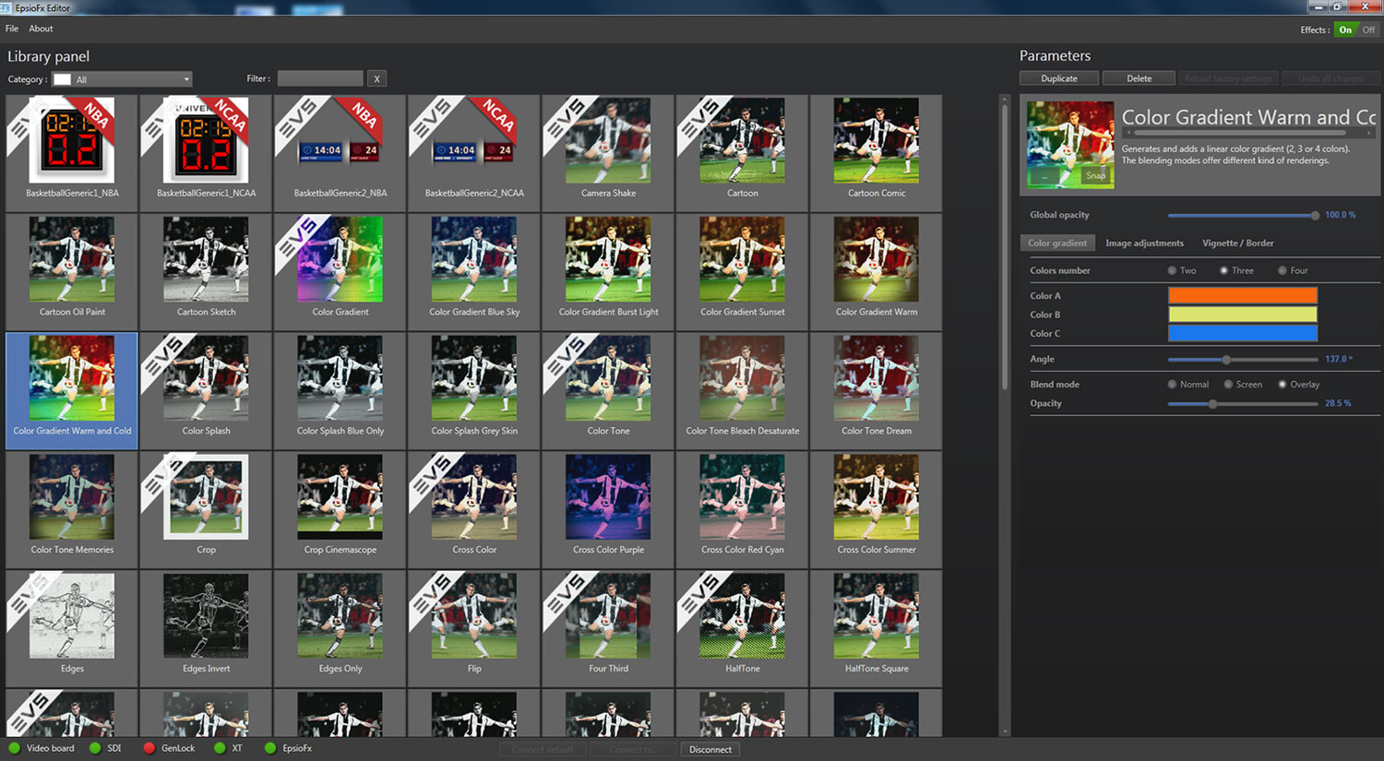Viewport: 1384px width, 761px height.
Task: Select Color Splash Grey Skin effect
Action: coord(474,391)
